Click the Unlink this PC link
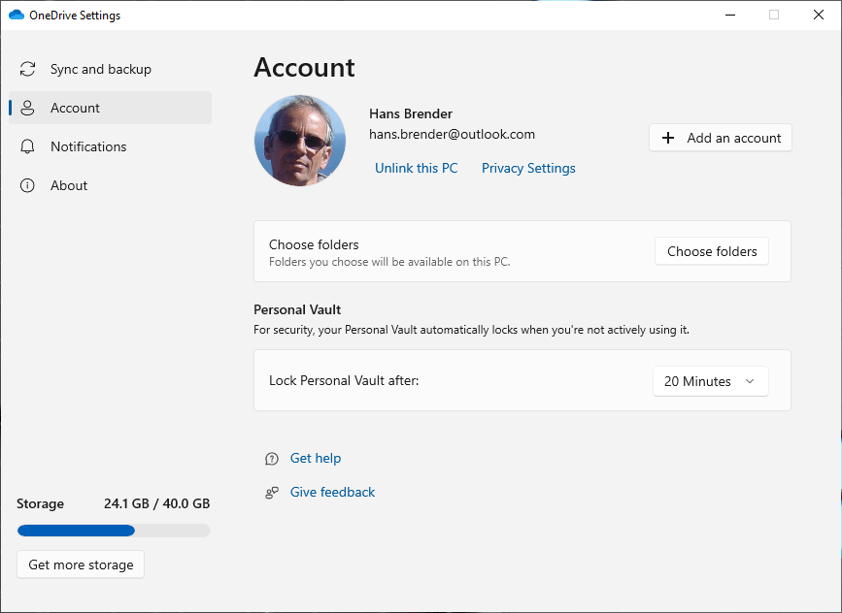842x613 pixels. click(416, 169)
